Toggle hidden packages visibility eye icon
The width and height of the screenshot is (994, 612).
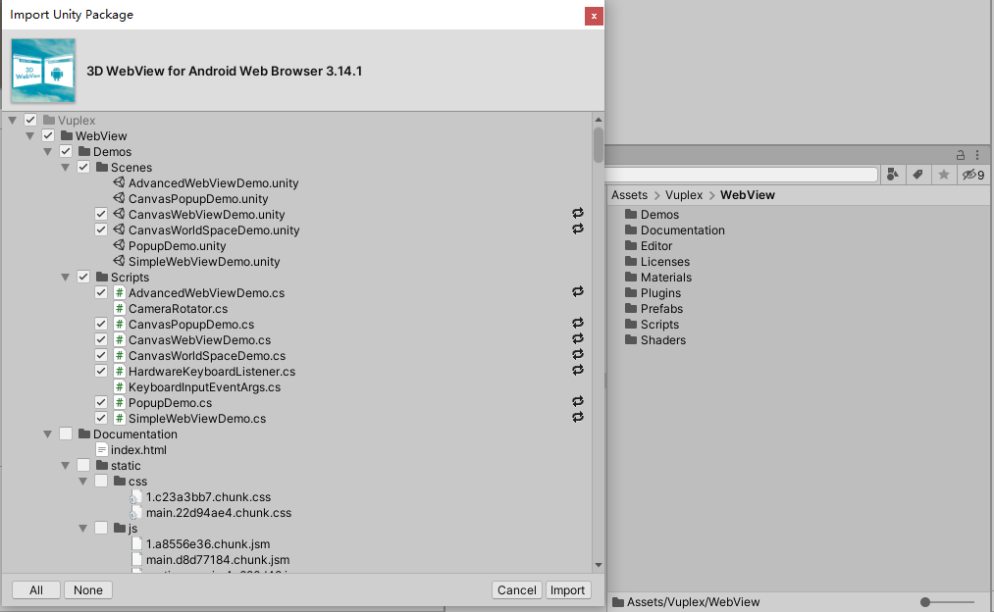pyautogui.click(x=973, y=175)
